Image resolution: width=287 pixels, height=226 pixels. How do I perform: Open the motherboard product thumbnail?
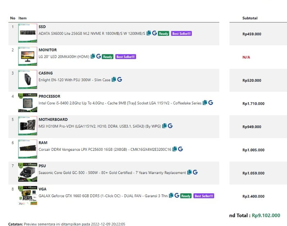point(27,126)
